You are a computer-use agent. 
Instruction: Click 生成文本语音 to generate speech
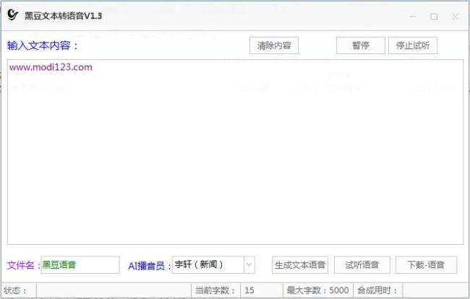(x=300, y=265)
